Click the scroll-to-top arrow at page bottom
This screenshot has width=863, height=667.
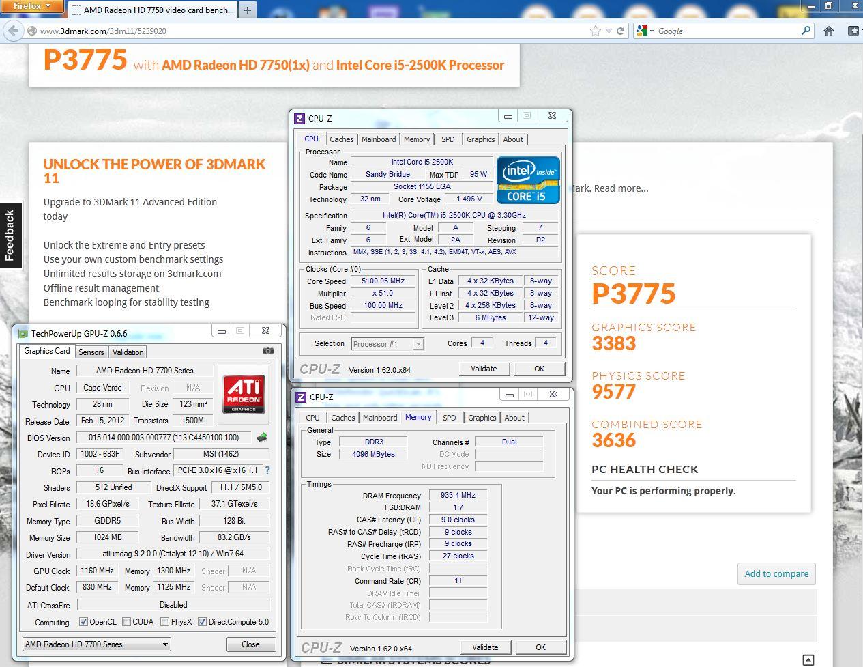click(808, 660)
